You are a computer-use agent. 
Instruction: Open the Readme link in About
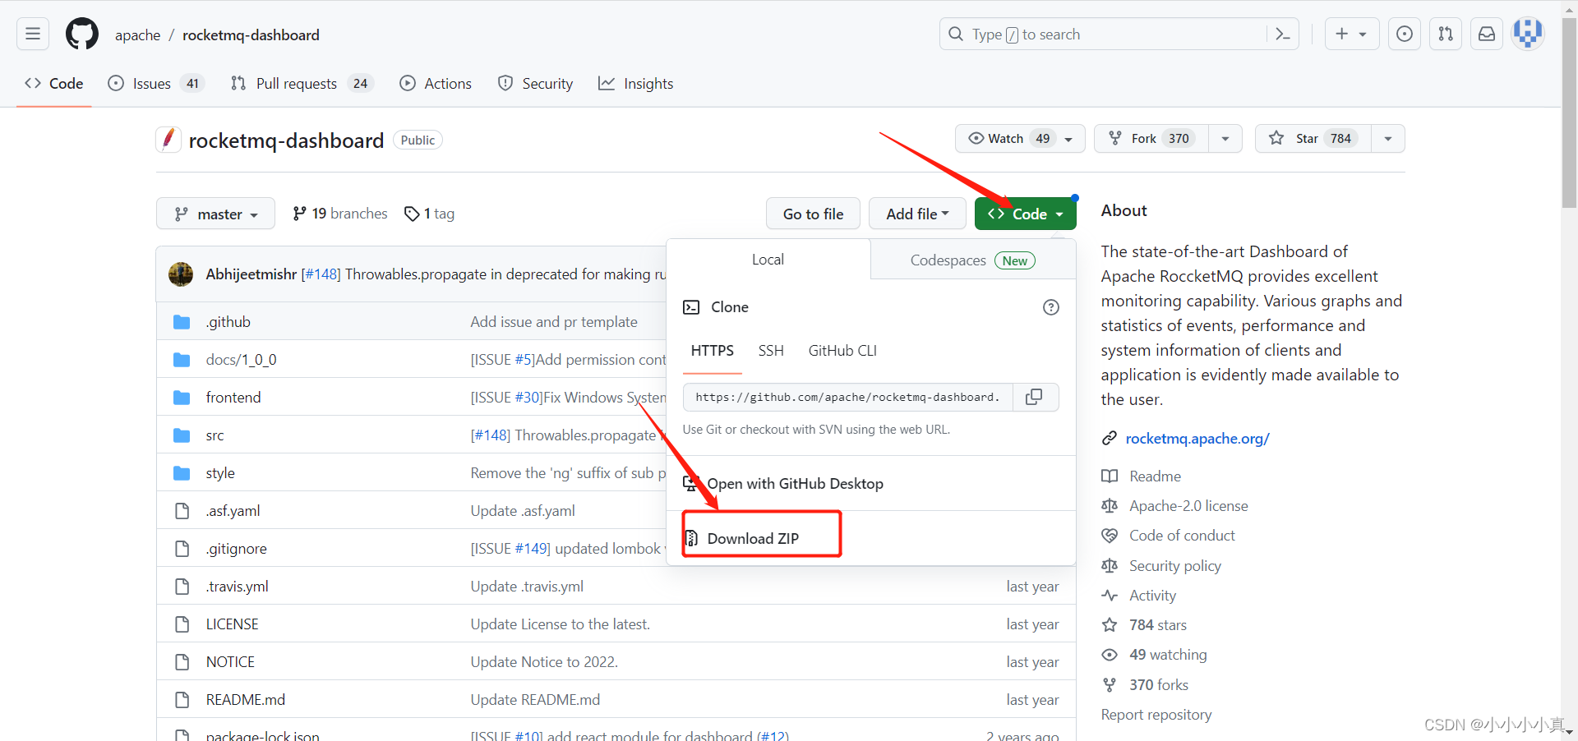pyautogui.click(x=1155, y=476)
